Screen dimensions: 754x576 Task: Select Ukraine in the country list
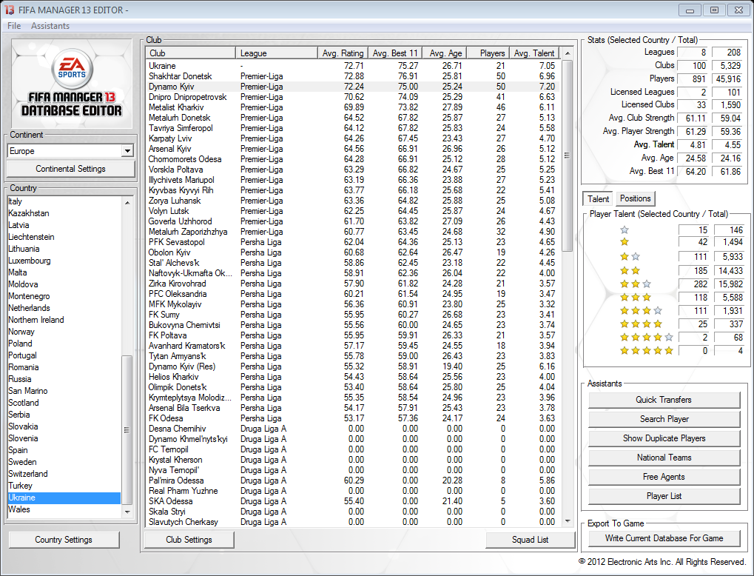64,498
